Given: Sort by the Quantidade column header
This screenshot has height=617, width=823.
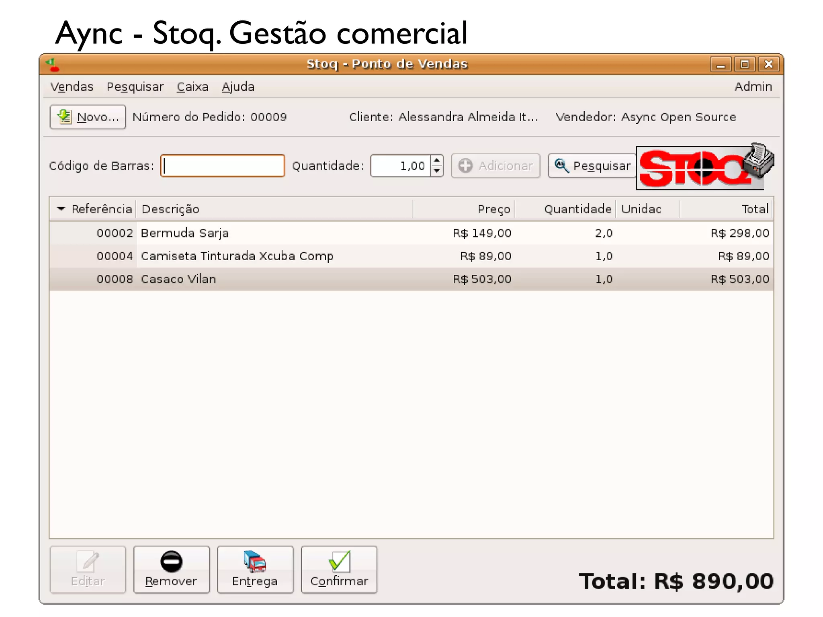Looking at the screenshot, I should click(x=565, y=209).
